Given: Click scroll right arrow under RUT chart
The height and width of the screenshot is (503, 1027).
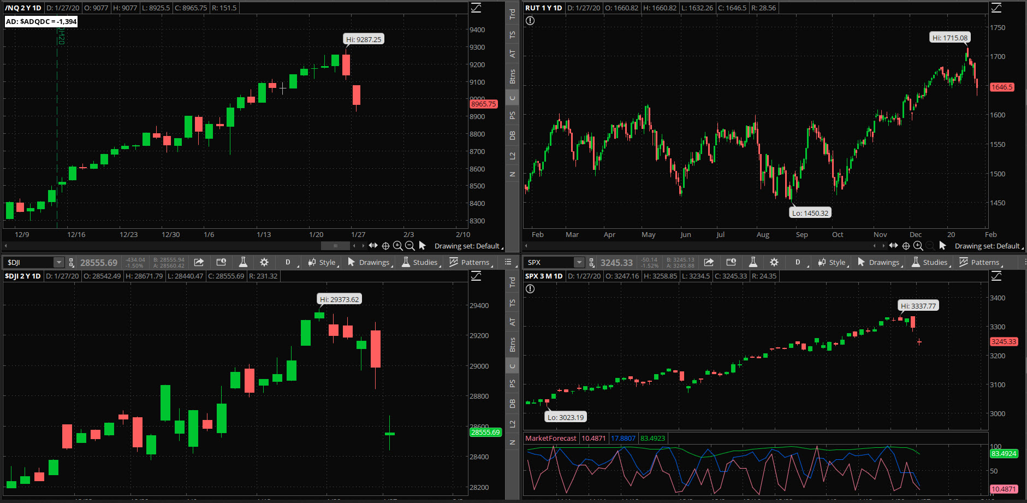Looking at the screenshot, I should pyautogui.click(x=883, y=246).
